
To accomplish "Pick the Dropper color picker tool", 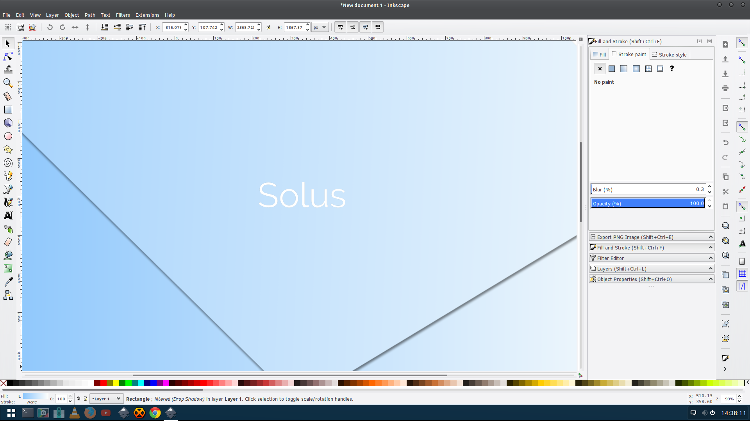I will 8,282.
